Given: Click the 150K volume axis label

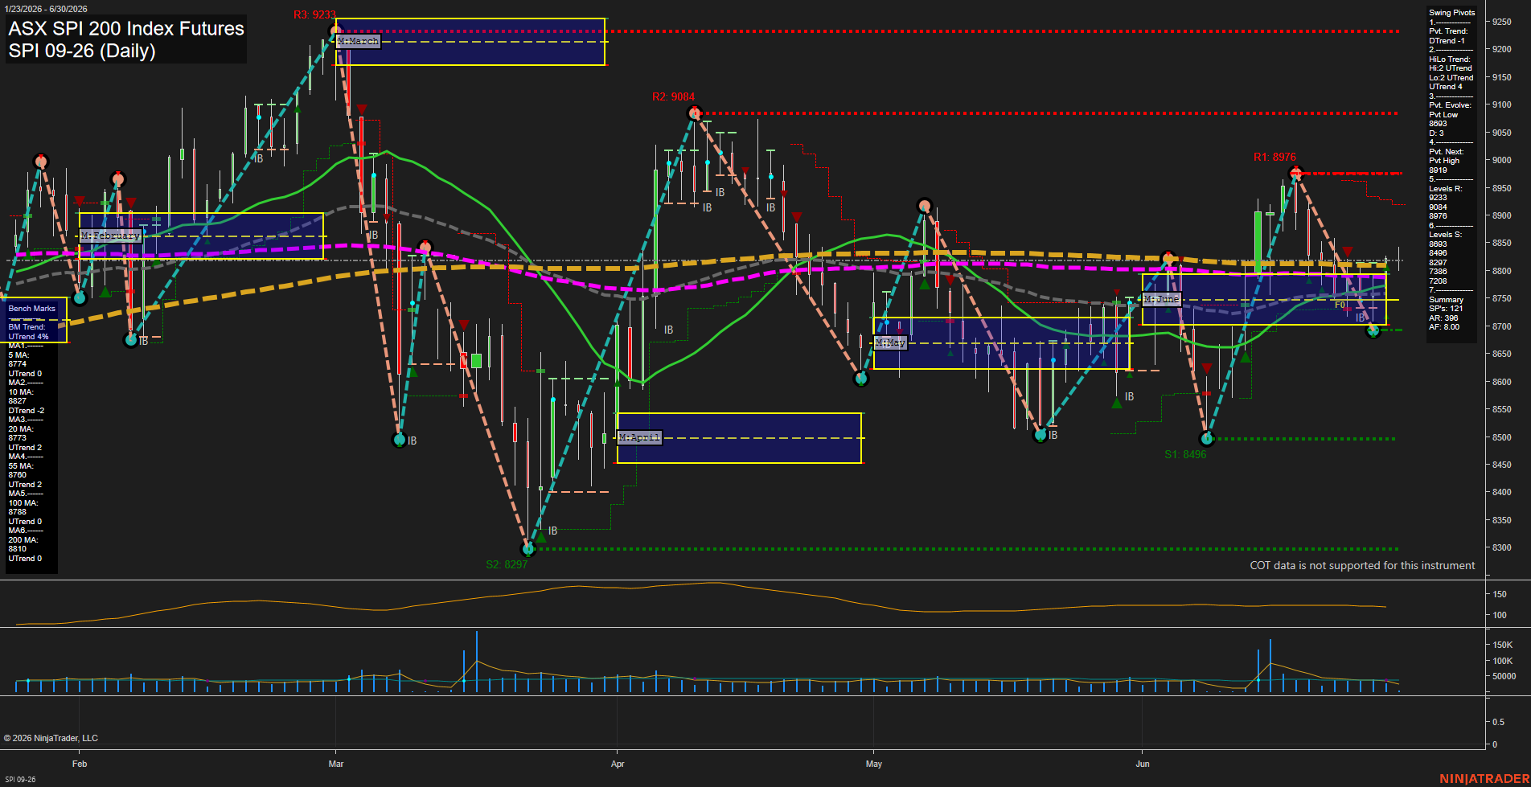Looking at the screenshot, I should 1503,645.
